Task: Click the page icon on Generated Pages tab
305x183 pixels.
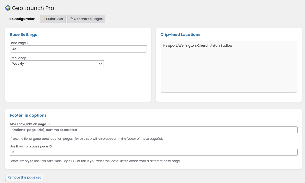Action: coord(71,18)
